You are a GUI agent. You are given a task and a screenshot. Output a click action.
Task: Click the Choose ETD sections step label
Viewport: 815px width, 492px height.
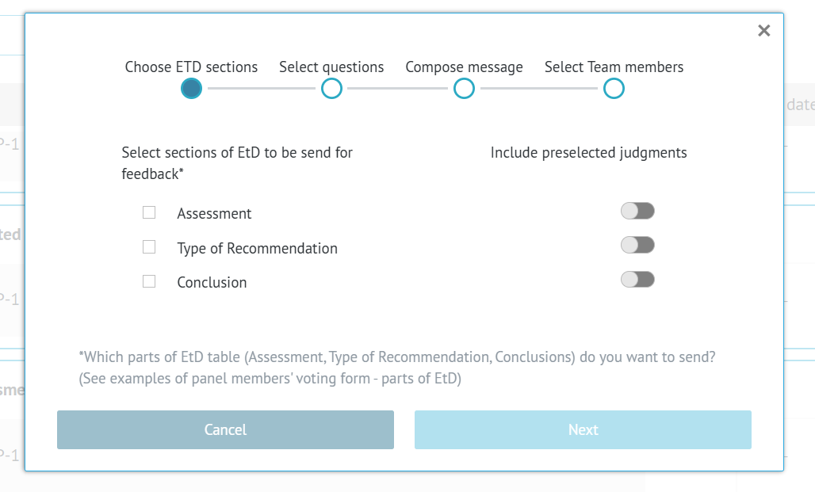click(191, 67)
